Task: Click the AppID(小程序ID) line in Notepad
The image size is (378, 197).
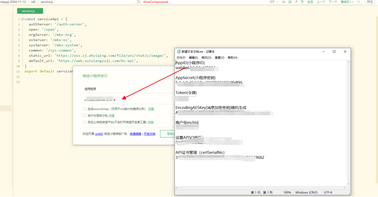Action: (x=190, y=63)
